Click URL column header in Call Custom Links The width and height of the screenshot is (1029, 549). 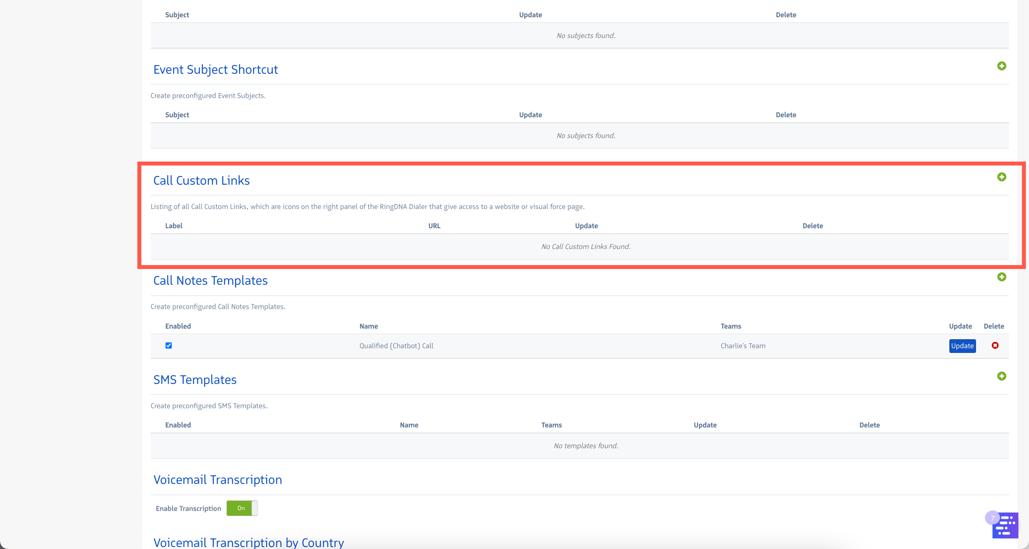[434, 225]
